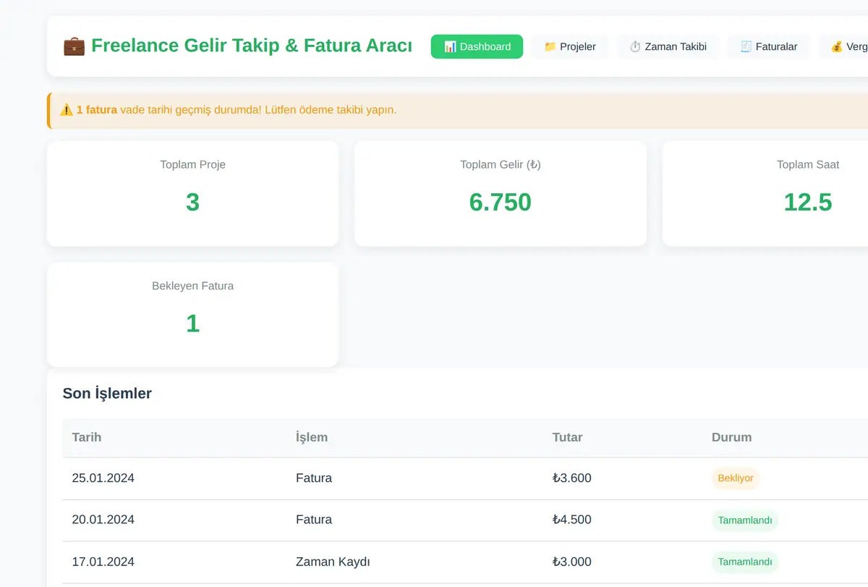The width and height of the screenshot is (868, 587).
Task: Click the Toplam Proje card label
Action: (193, 164)
